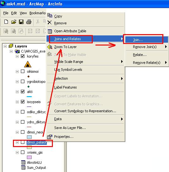The height and width of the screenshot is (172, 169).
Task: Click the Layers data frame icon
Action: pyautogui.click(x=11, y=46)
